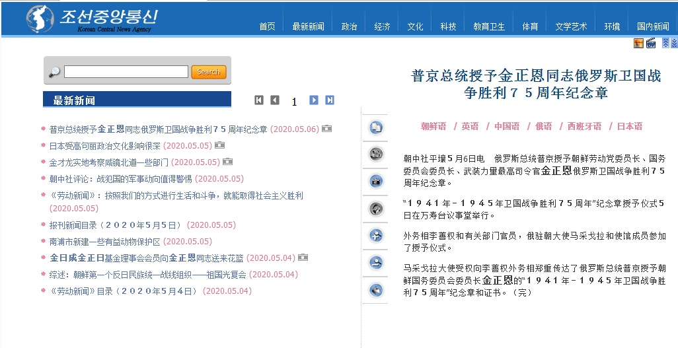Click photo icon next to Putin medal headline
Viewport: 678px width, 348px height.
click(x=326, y=128)
